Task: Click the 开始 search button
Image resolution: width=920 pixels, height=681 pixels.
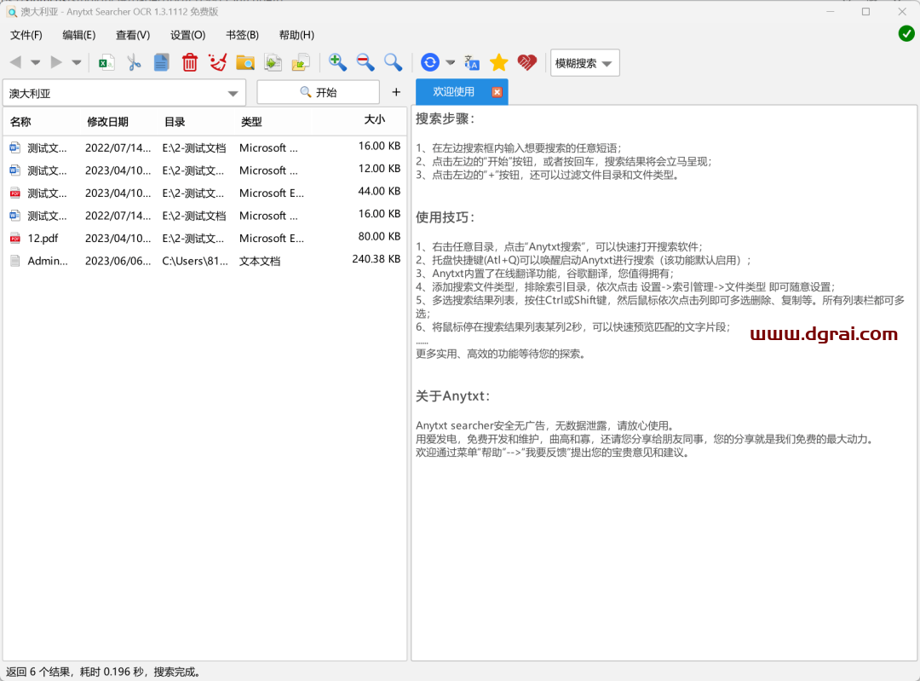Action: (318, 92)
